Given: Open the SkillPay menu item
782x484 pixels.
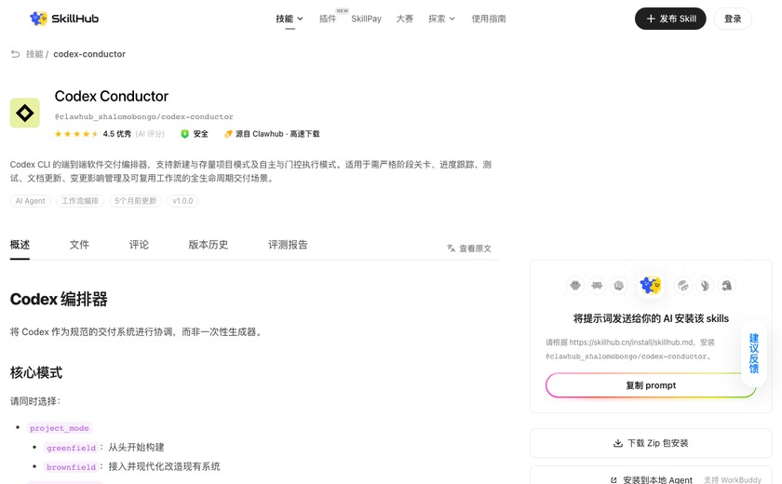Looking at the screenshot, I should (x=366, y=19).
